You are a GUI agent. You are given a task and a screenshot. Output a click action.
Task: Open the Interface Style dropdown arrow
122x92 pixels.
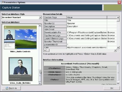click(x=40, y=18)
